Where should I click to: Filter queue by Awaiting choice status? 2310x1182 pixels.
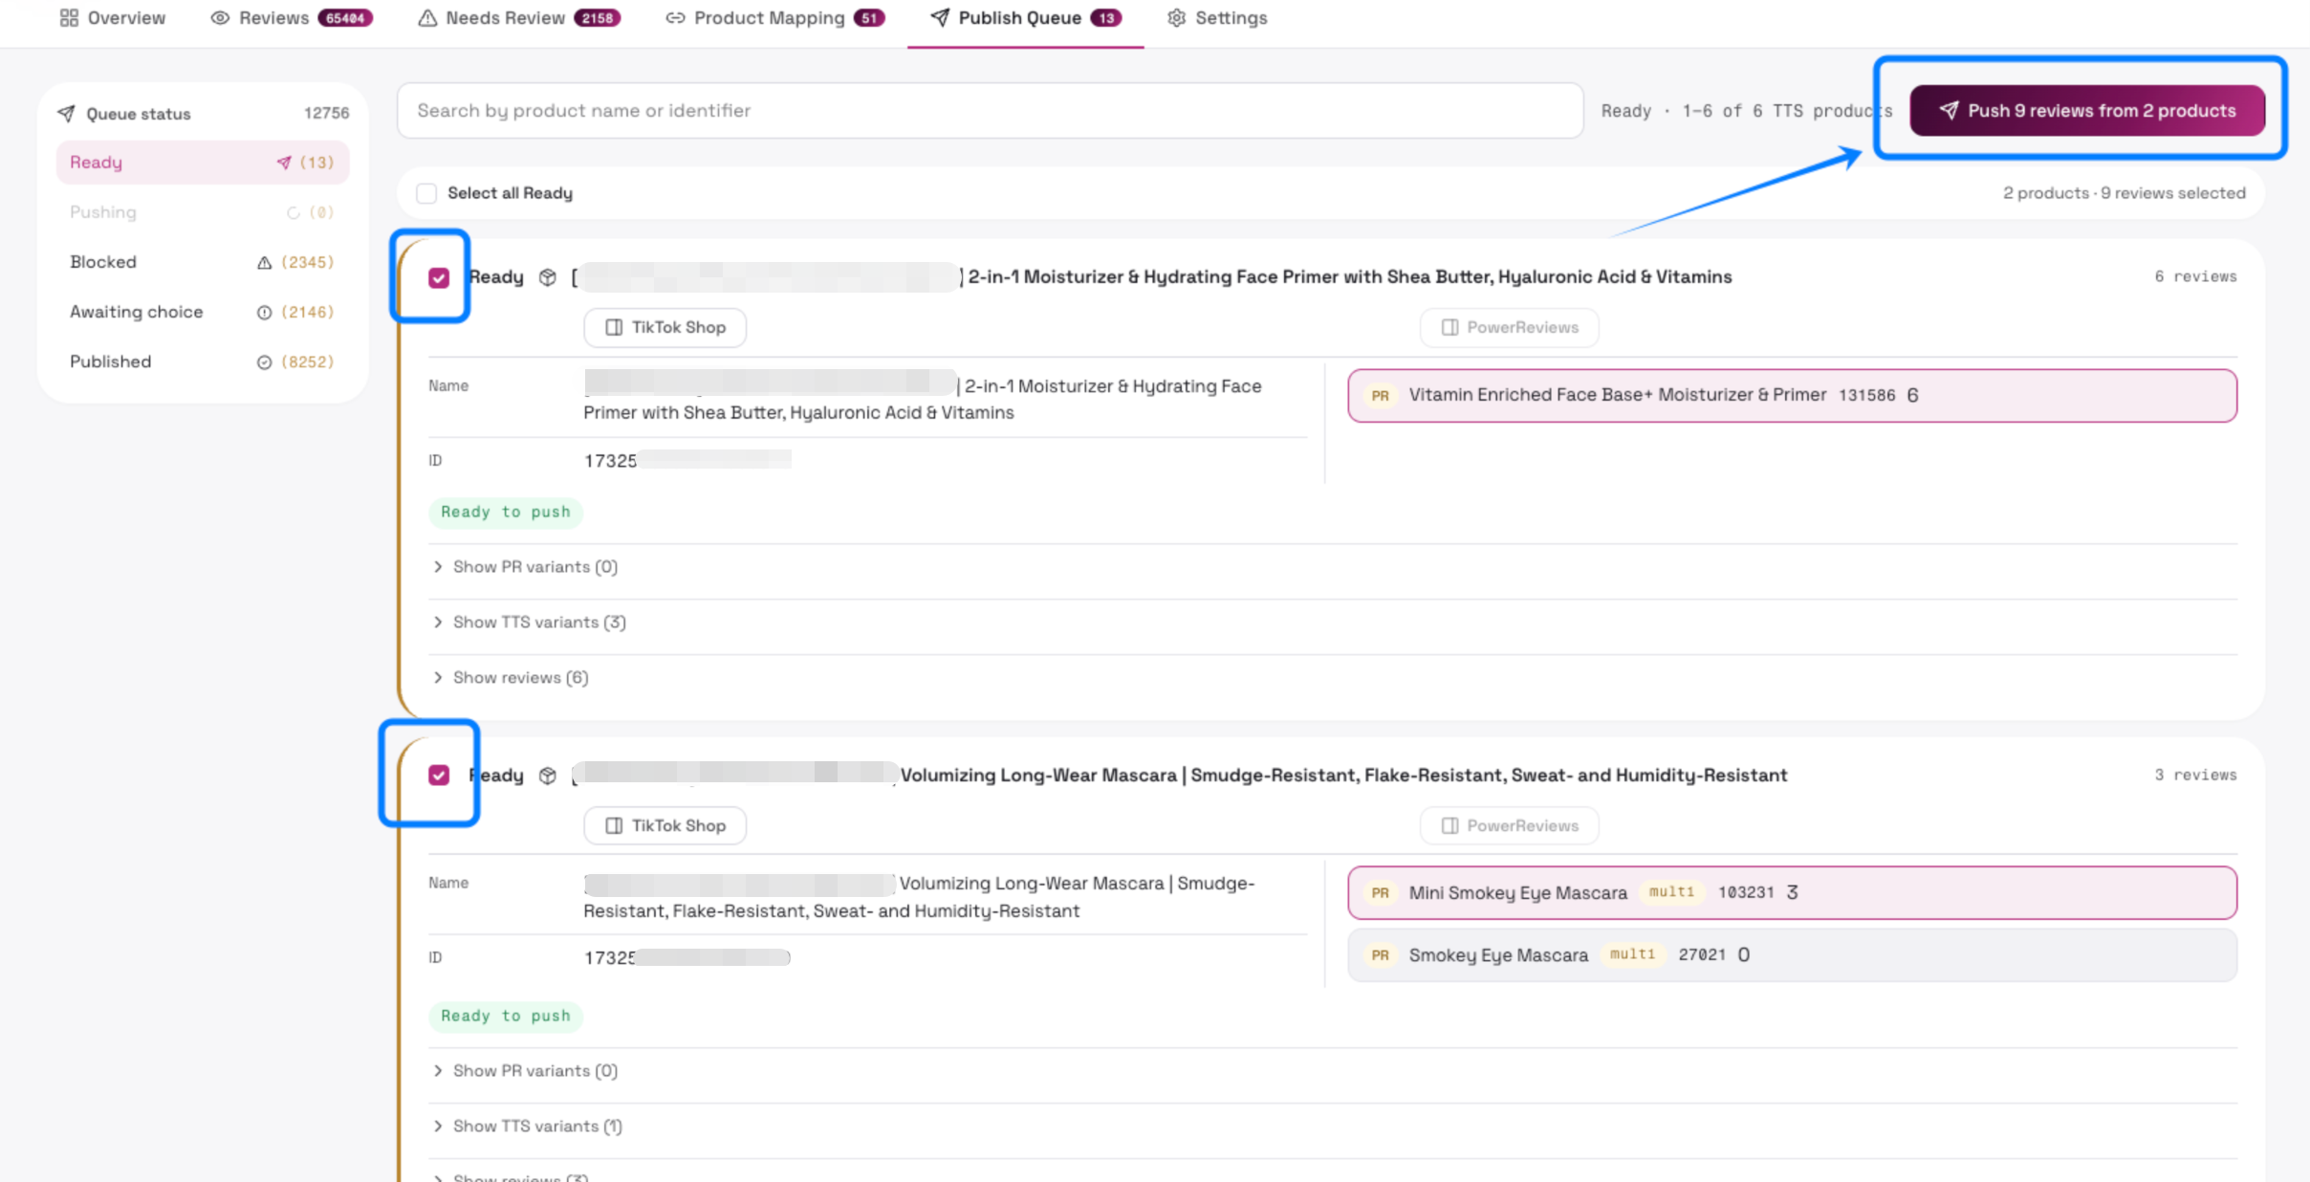(203, 312)
